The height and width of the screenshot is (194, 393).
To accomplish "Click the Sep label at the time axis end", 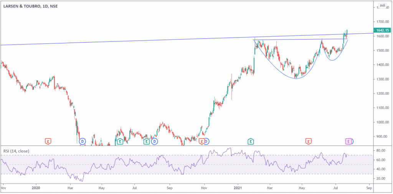I will tap(369, 188).
